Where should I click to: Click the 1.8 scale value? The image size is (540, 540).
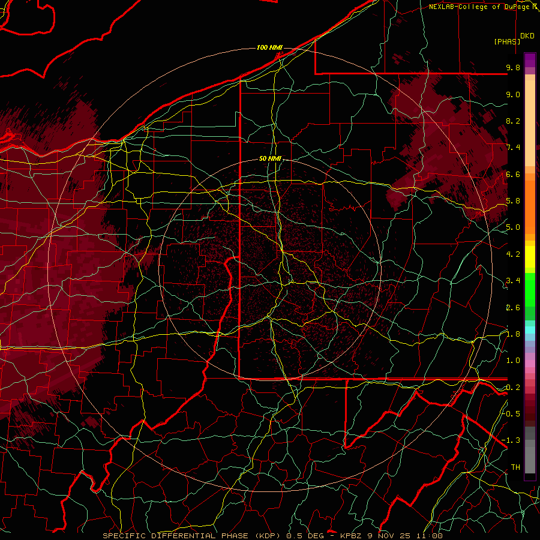(513, 334)
